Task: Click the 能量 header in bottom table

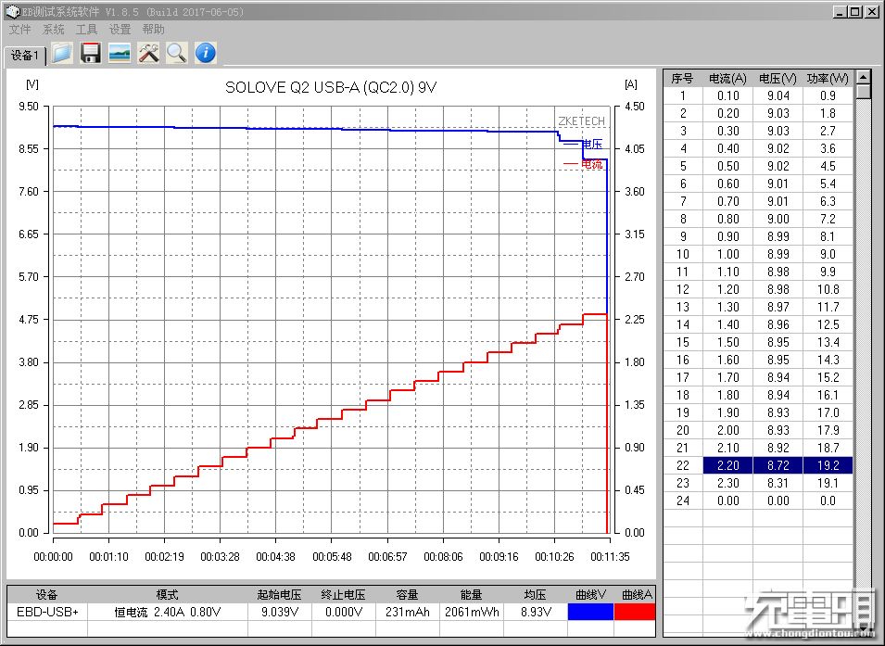Action: point(472,595)
